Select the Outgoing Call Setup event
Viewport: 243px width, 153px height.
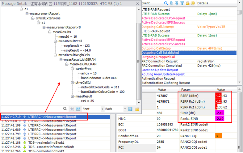point(189,49)
